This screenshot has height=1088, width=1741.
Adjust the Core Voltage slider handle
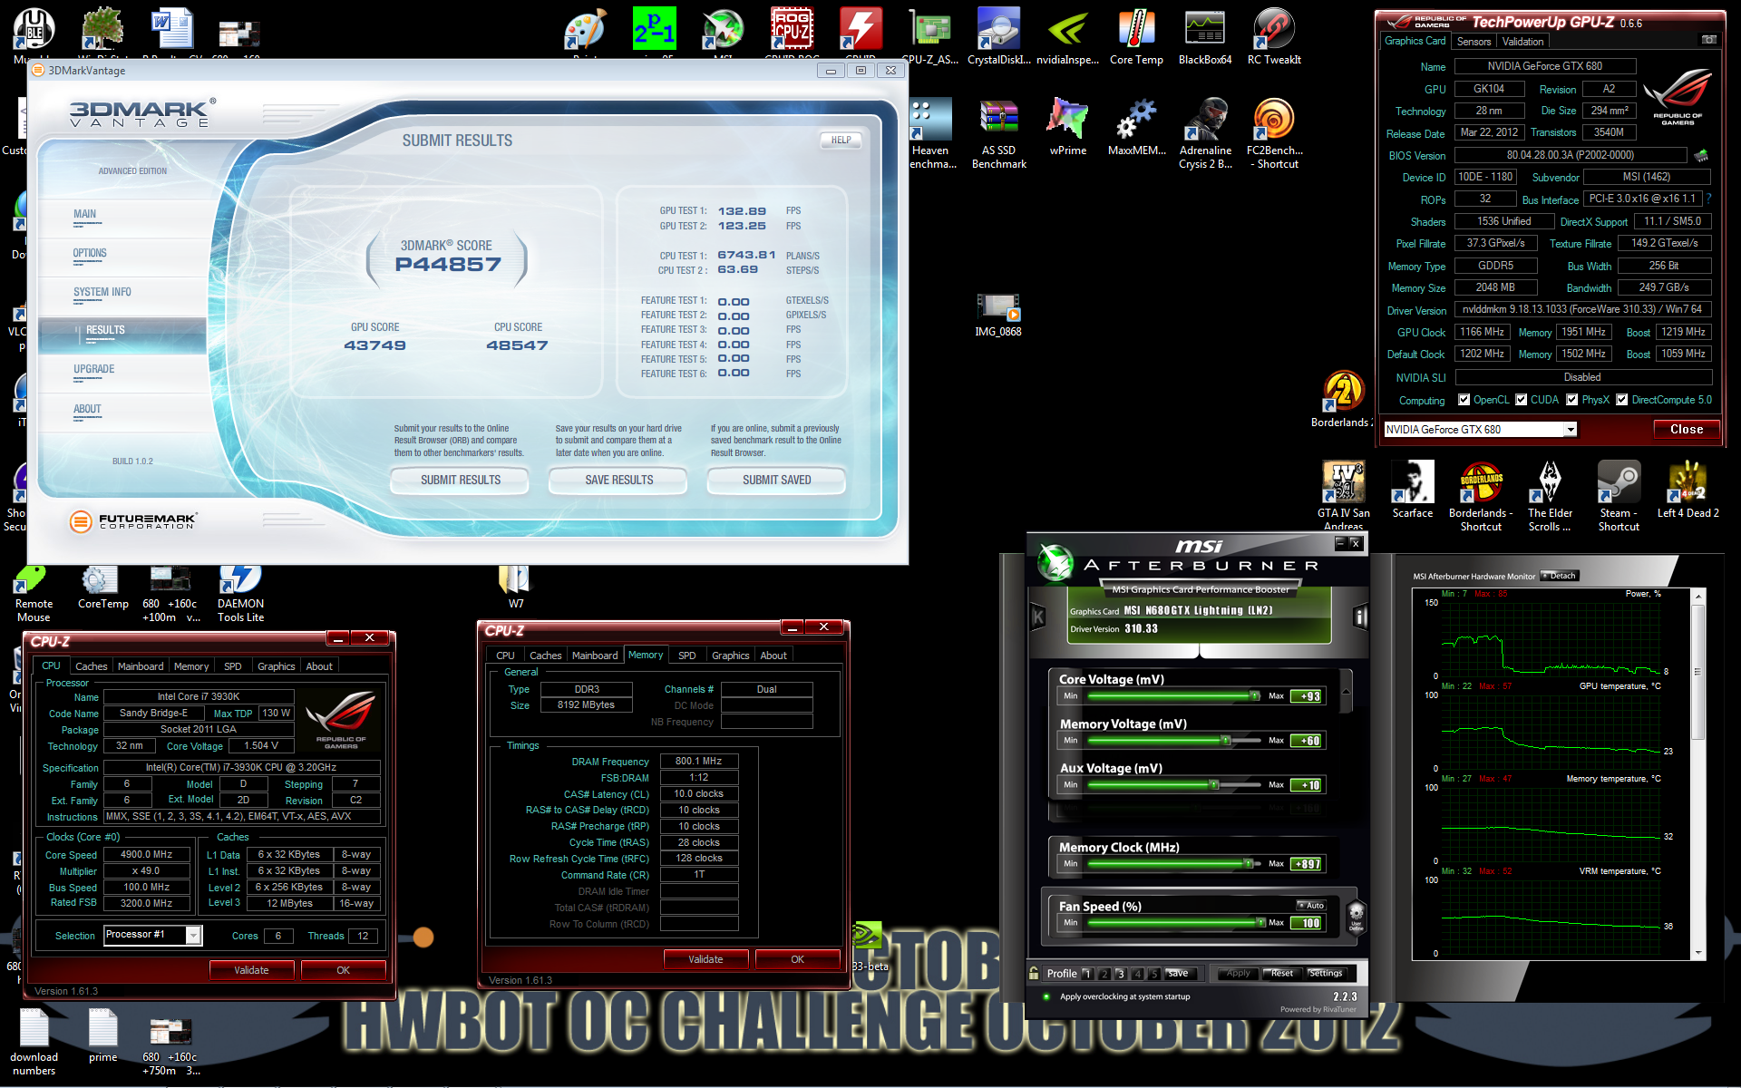(x=1255, y=696)
